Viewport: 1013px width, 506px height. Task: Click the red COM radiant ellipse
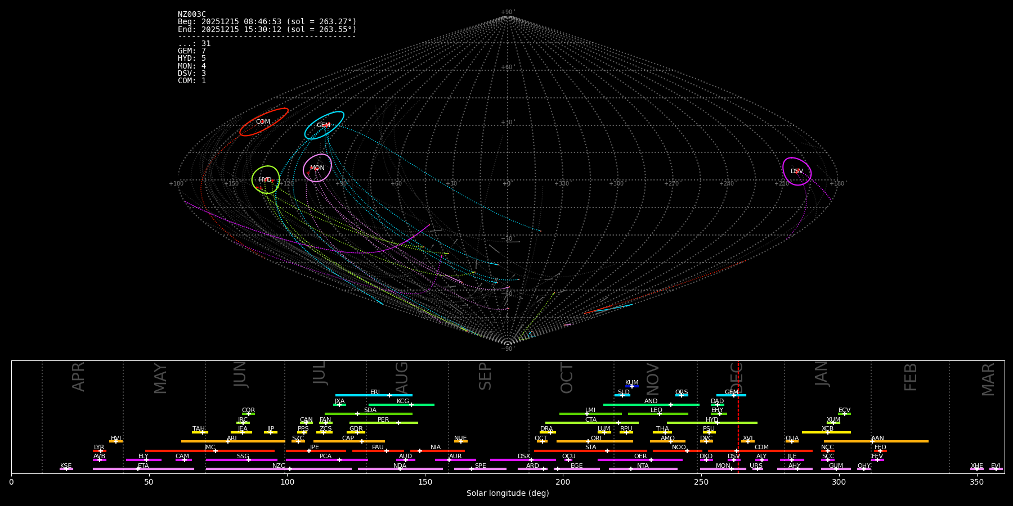click(263, 122)
